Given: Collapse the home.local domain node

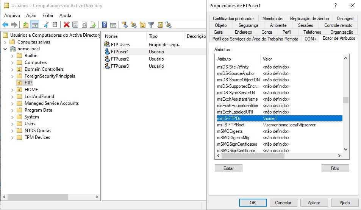Looking at the screenshot, I should (5, 49).
